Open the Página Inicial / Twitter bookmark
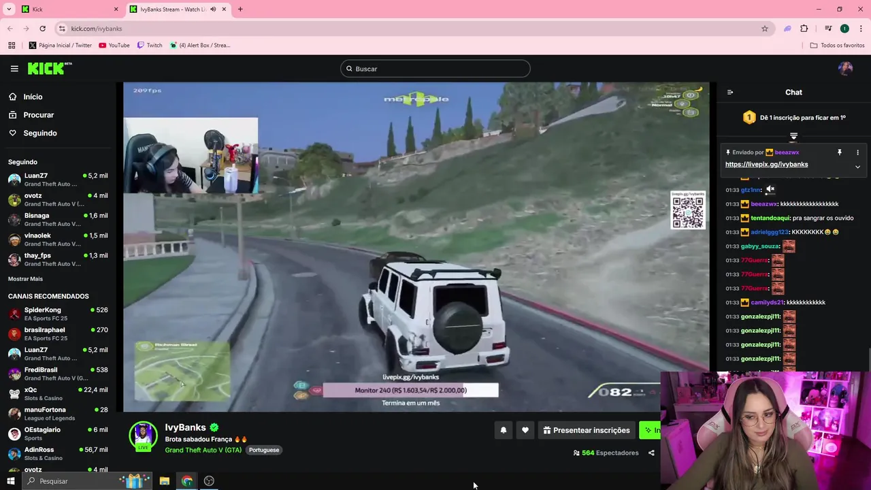The height and width of the screenshot is (490, 871). [60, 46]
